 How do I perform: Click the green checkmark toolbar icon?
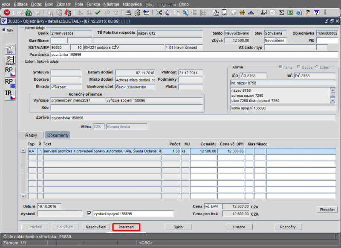(98, 12)
